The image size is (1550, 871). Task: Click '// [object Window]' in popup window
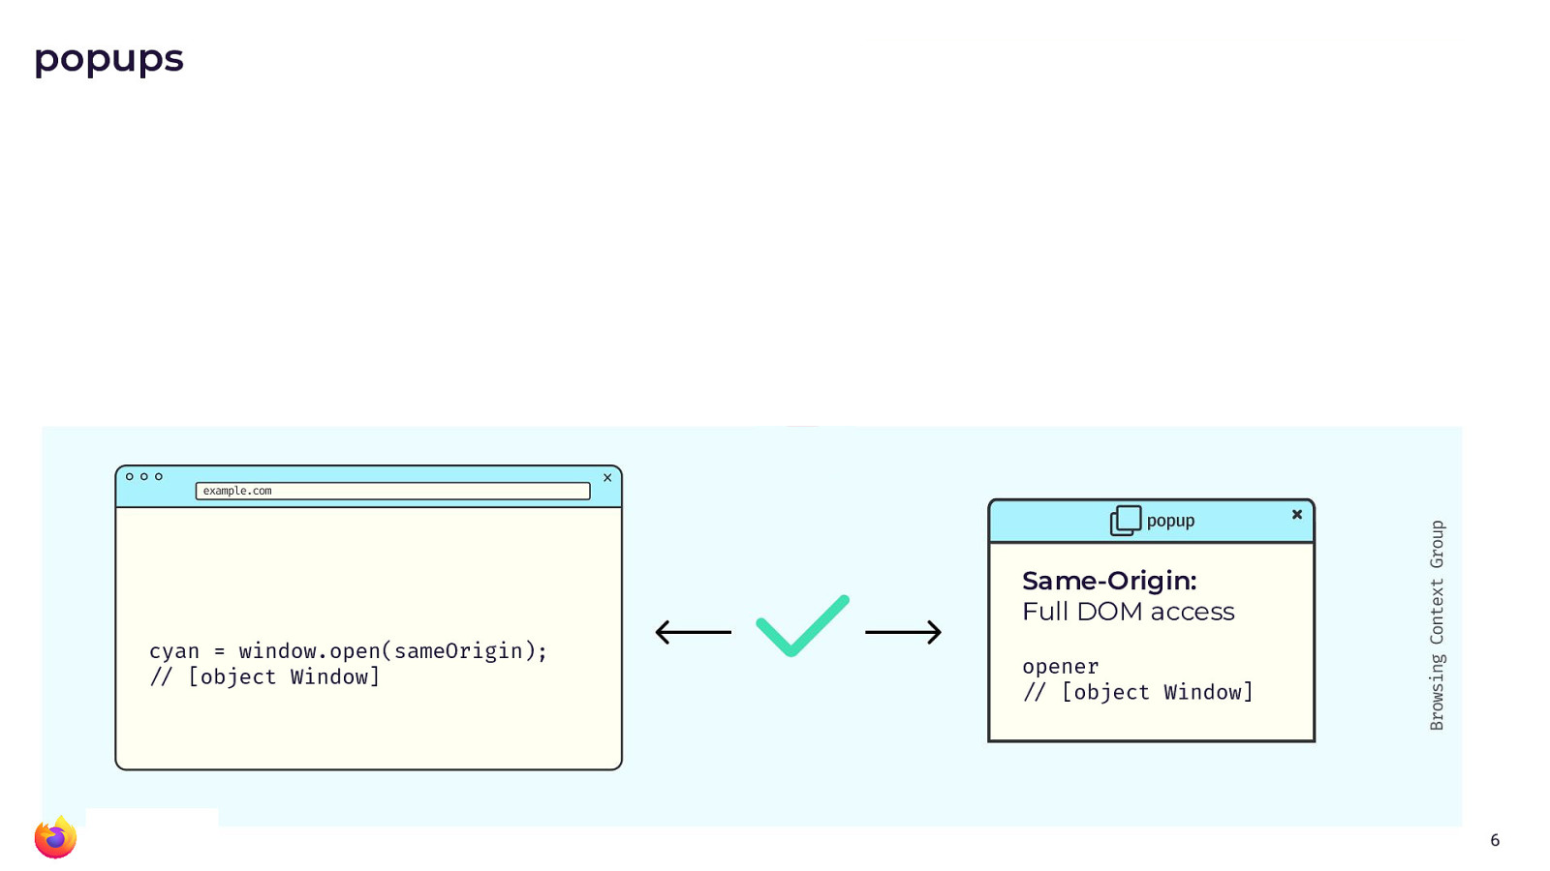tap(1138, 693)
